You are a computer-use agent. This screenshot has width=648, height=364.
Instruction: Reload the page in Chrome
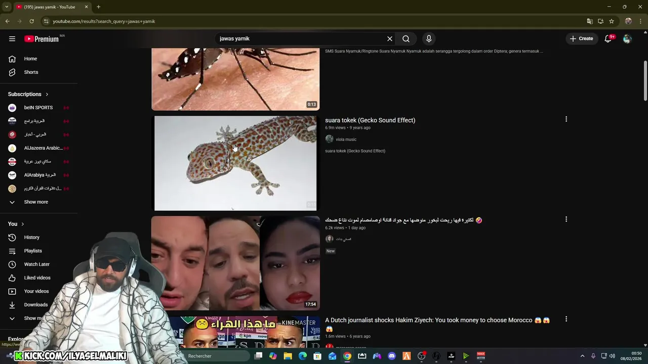31,21
